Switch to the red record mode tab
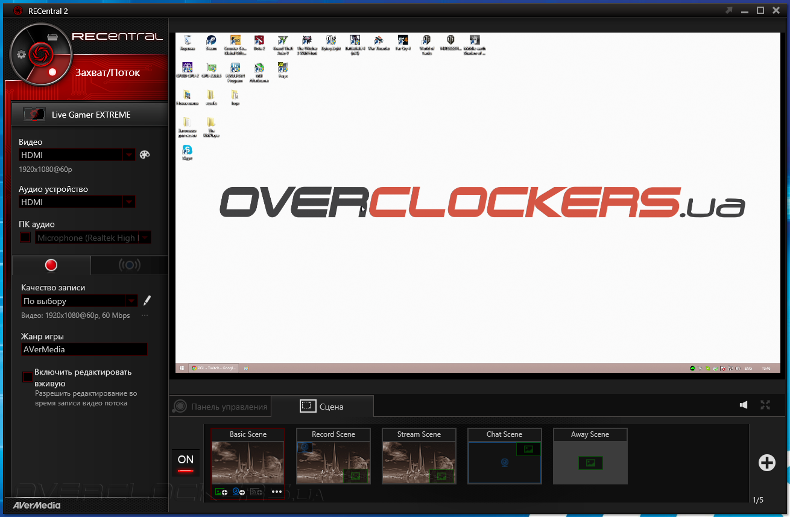The height and width of the screenshot is (517, 790). point(51,265)
